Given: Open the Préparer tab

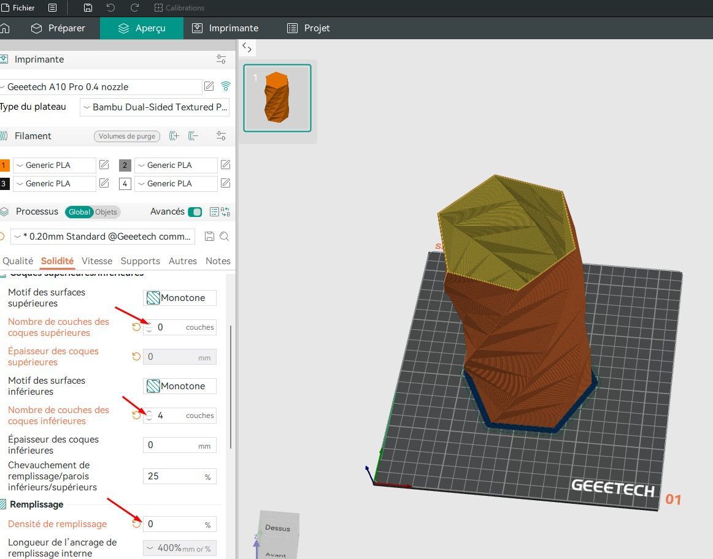Looking at the screenshot, I should (x=58, y=28).
